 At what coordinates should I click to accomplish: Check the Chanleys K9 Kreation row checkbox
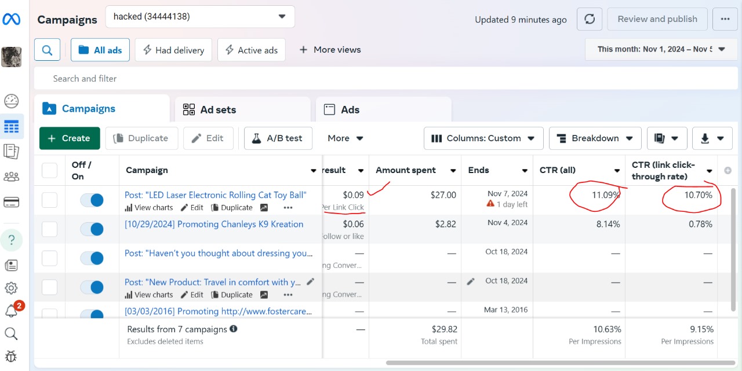click(x=50, y=229)
